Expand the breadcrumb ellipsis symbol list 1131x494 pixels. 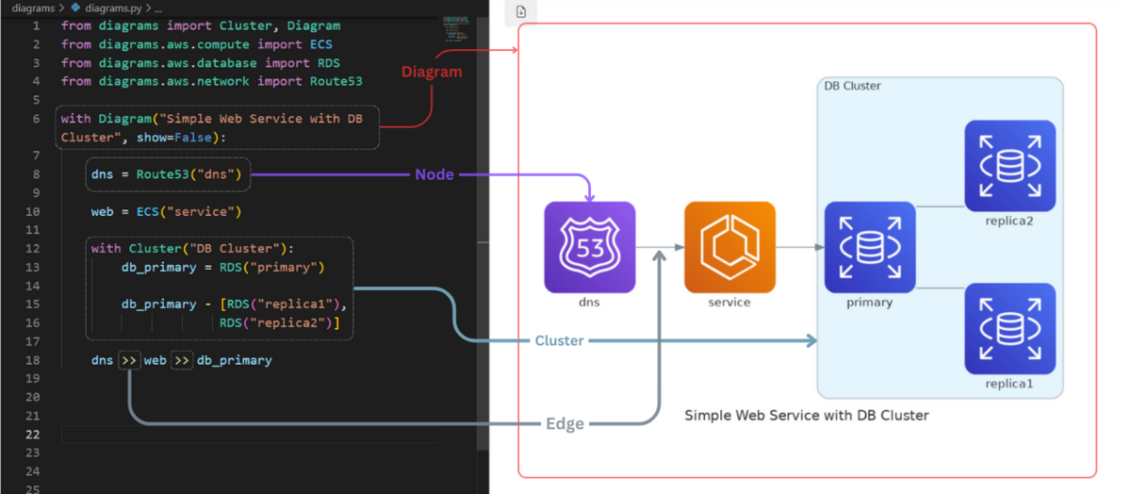(157, 8)
